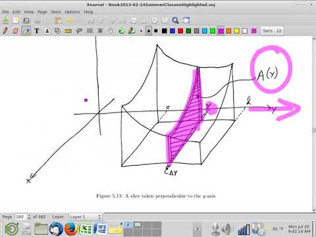This screenshot has height=237, width=316.
Task: Open the Edit menu
Action: 16,12
